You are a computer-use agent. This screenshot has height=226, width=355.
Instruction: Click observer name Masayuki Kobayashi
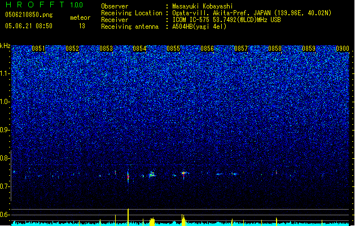tap(203, 6)
